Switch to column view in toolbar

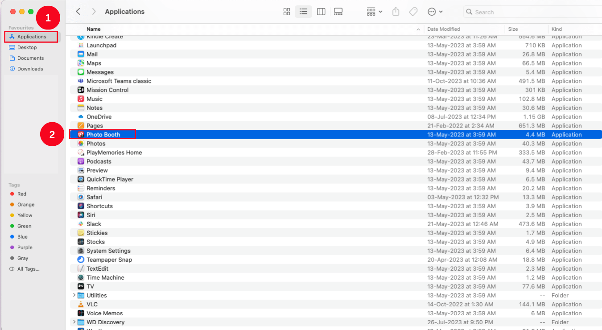(x=321, y=12)
